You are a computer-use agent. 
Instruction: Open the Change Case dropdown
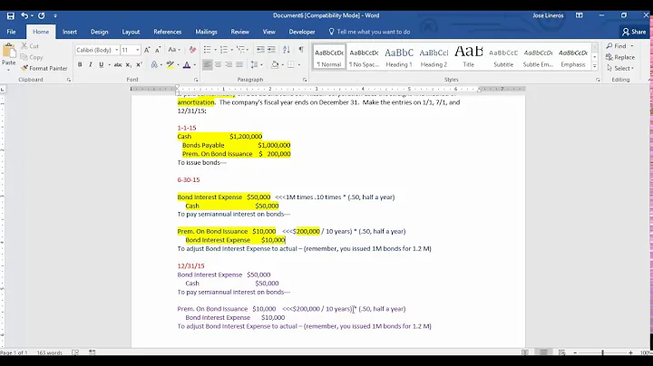[x=174, y=50]
